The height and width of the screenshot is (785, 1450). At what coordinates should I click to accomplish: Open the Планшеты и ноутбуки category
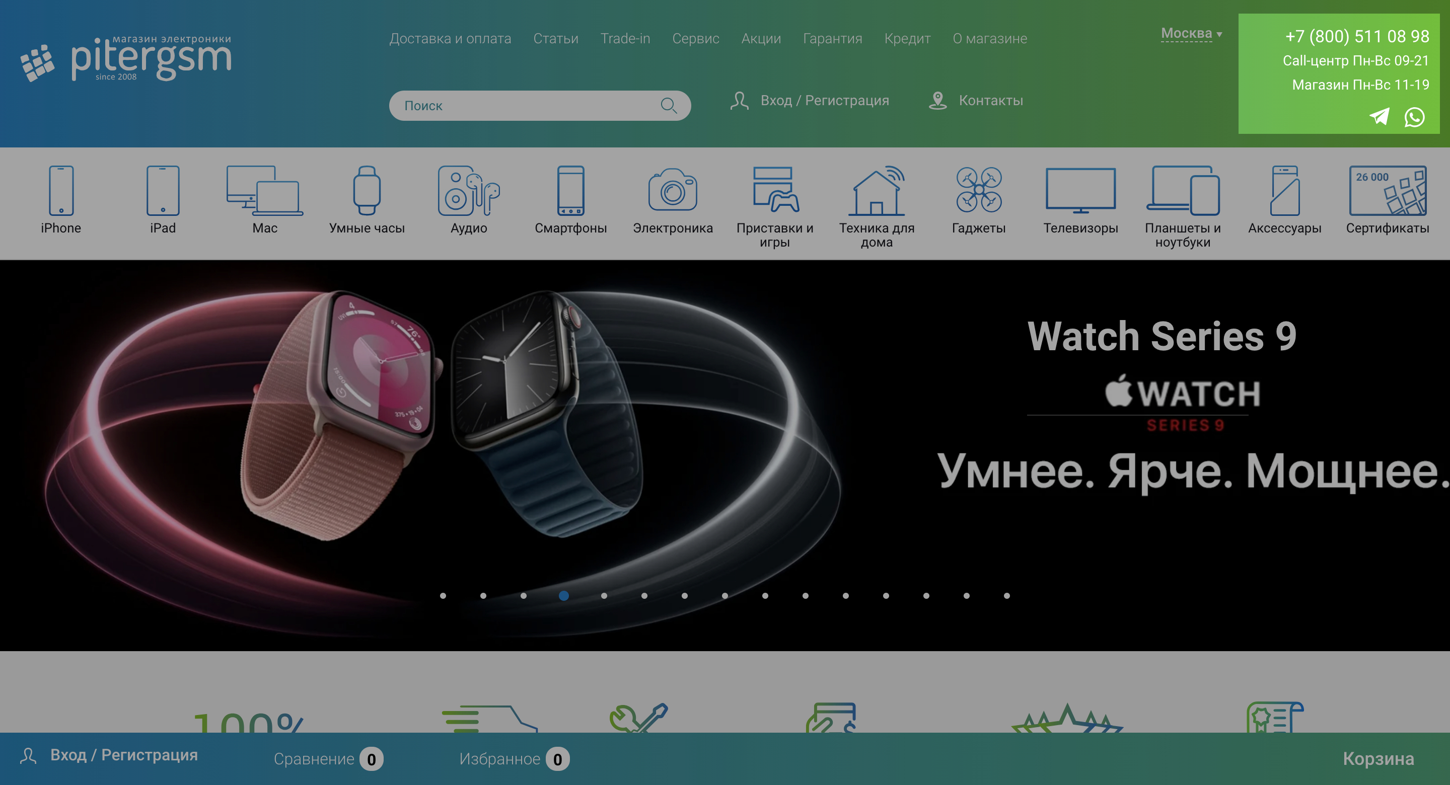pyautogui.click(x=1183, y=191)
